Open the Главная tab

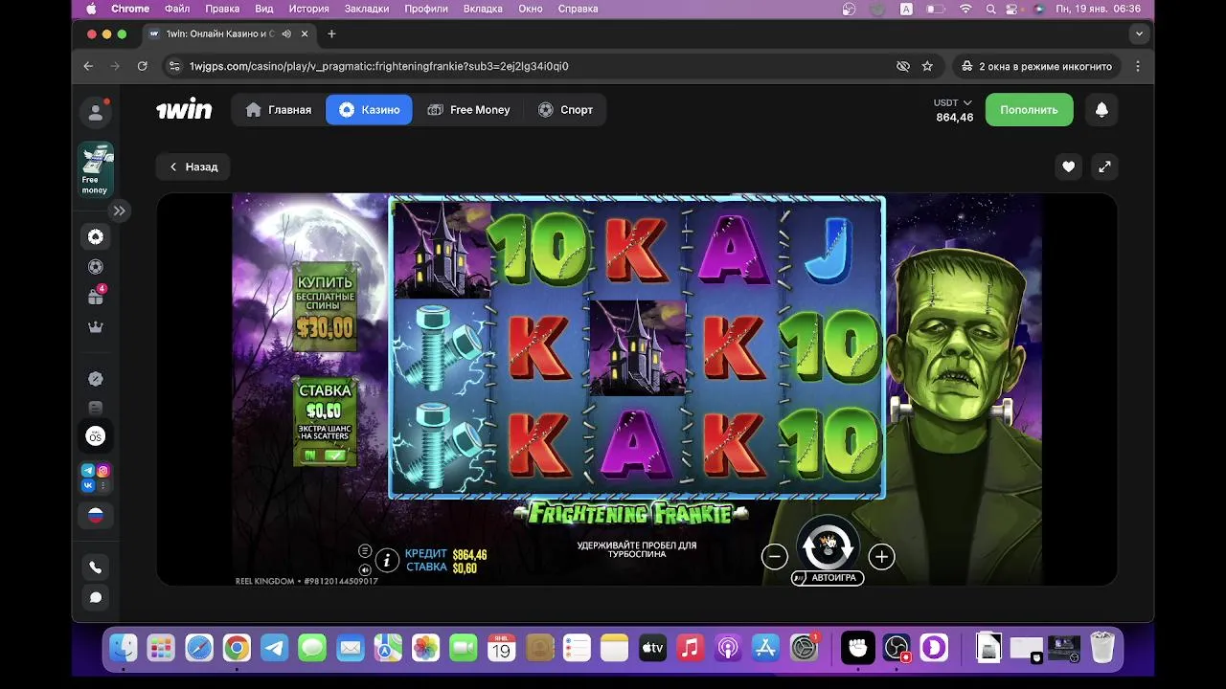tap(279, 110)
